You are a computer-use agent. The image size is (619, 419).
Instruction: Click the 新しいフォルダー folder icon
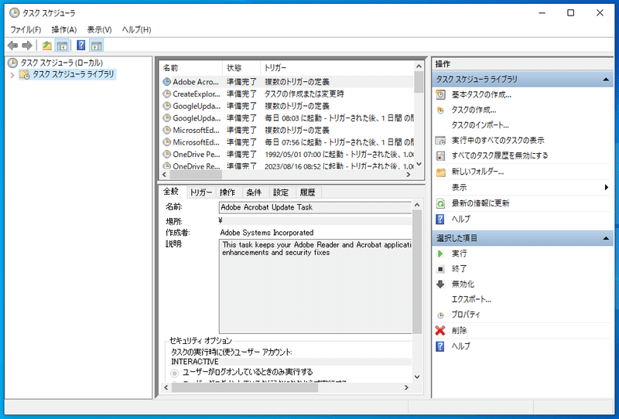(x=440, y=172)
